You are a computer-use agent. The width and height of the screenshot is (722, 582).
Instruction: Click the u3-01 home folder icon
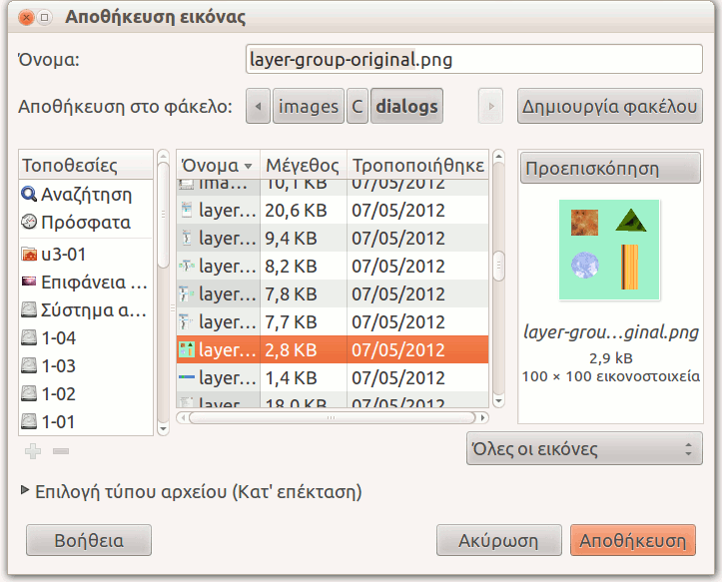pos(29,254)
